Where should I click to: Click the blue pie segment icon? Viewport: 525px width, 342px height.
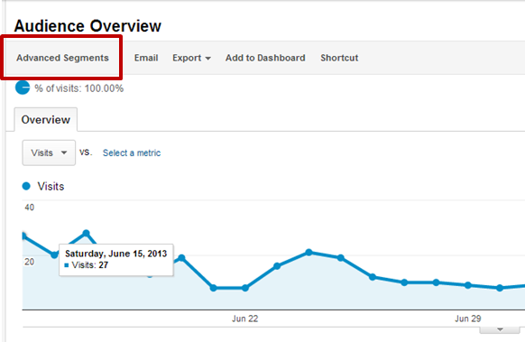click(x=23, y=88)
